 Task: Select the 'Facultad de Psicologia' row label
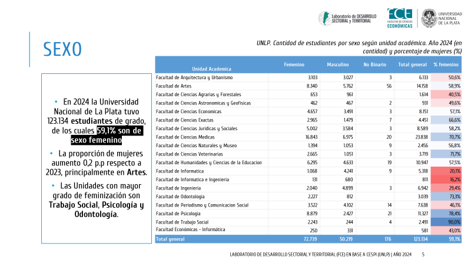coord(178,214)
